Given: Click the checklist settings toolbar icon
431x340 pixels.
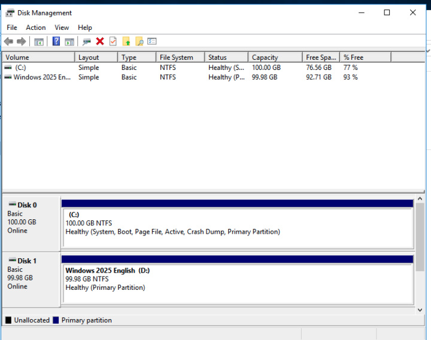Looking at the screenshot, I should coord(152,41).
